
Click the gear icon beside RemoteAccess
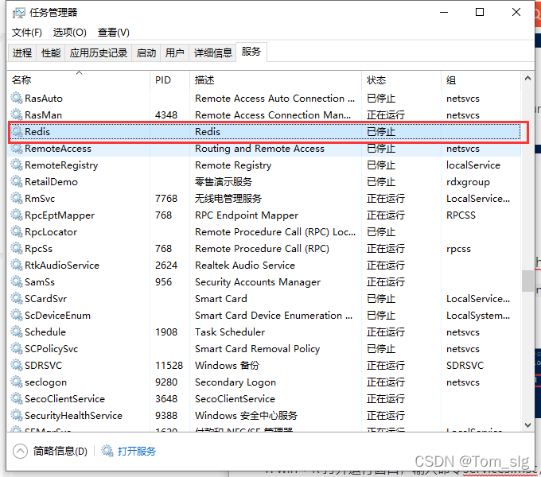click(17, 148)
